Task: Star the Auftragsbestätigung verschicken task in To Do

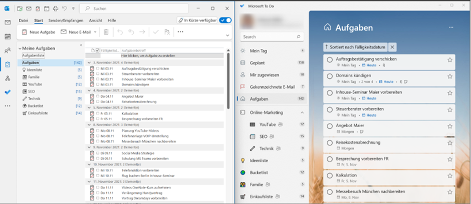Action: coord(449,59)
